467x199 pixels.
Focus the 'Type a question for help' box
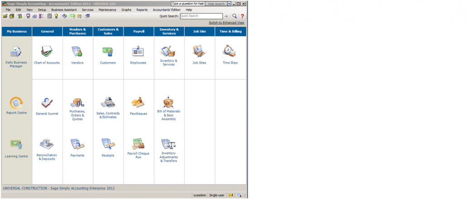188,4
